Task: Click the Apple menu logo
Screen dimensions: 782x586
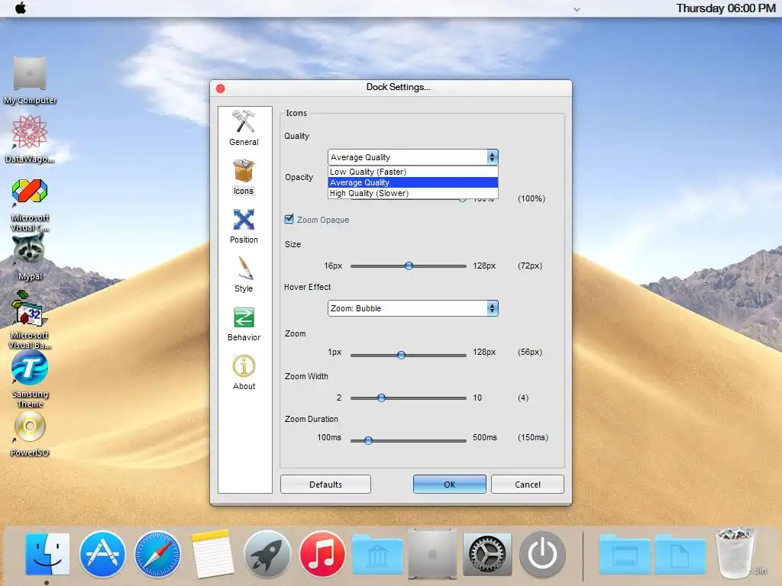Action: pos(21,8)
